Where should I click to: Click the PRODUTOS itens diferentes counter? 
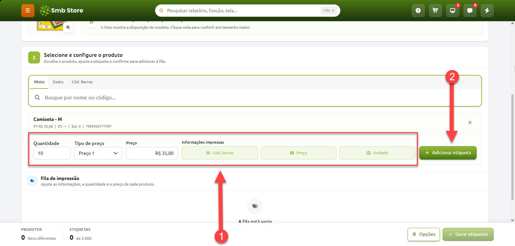point(38,234)
